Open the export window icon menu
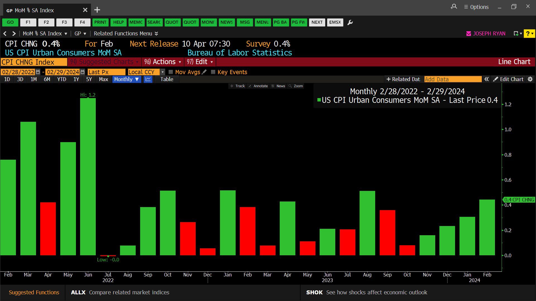This screenshot has width=536, height=301. click(x=518, y=33)
